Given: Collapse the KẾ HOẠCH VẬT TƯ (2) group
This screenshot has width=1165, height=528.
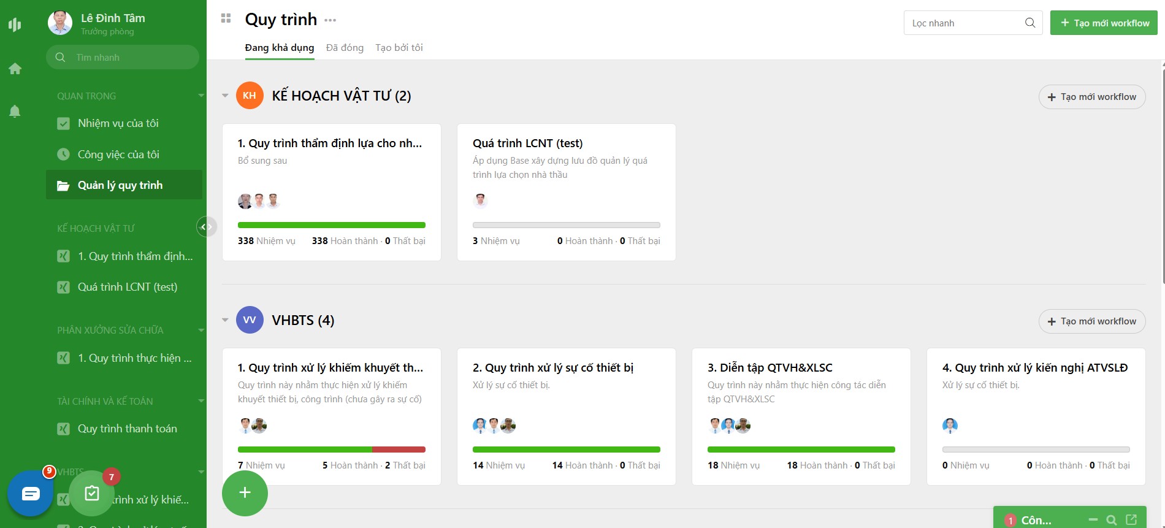Looking at the screenshot, I should coord(225,96).
